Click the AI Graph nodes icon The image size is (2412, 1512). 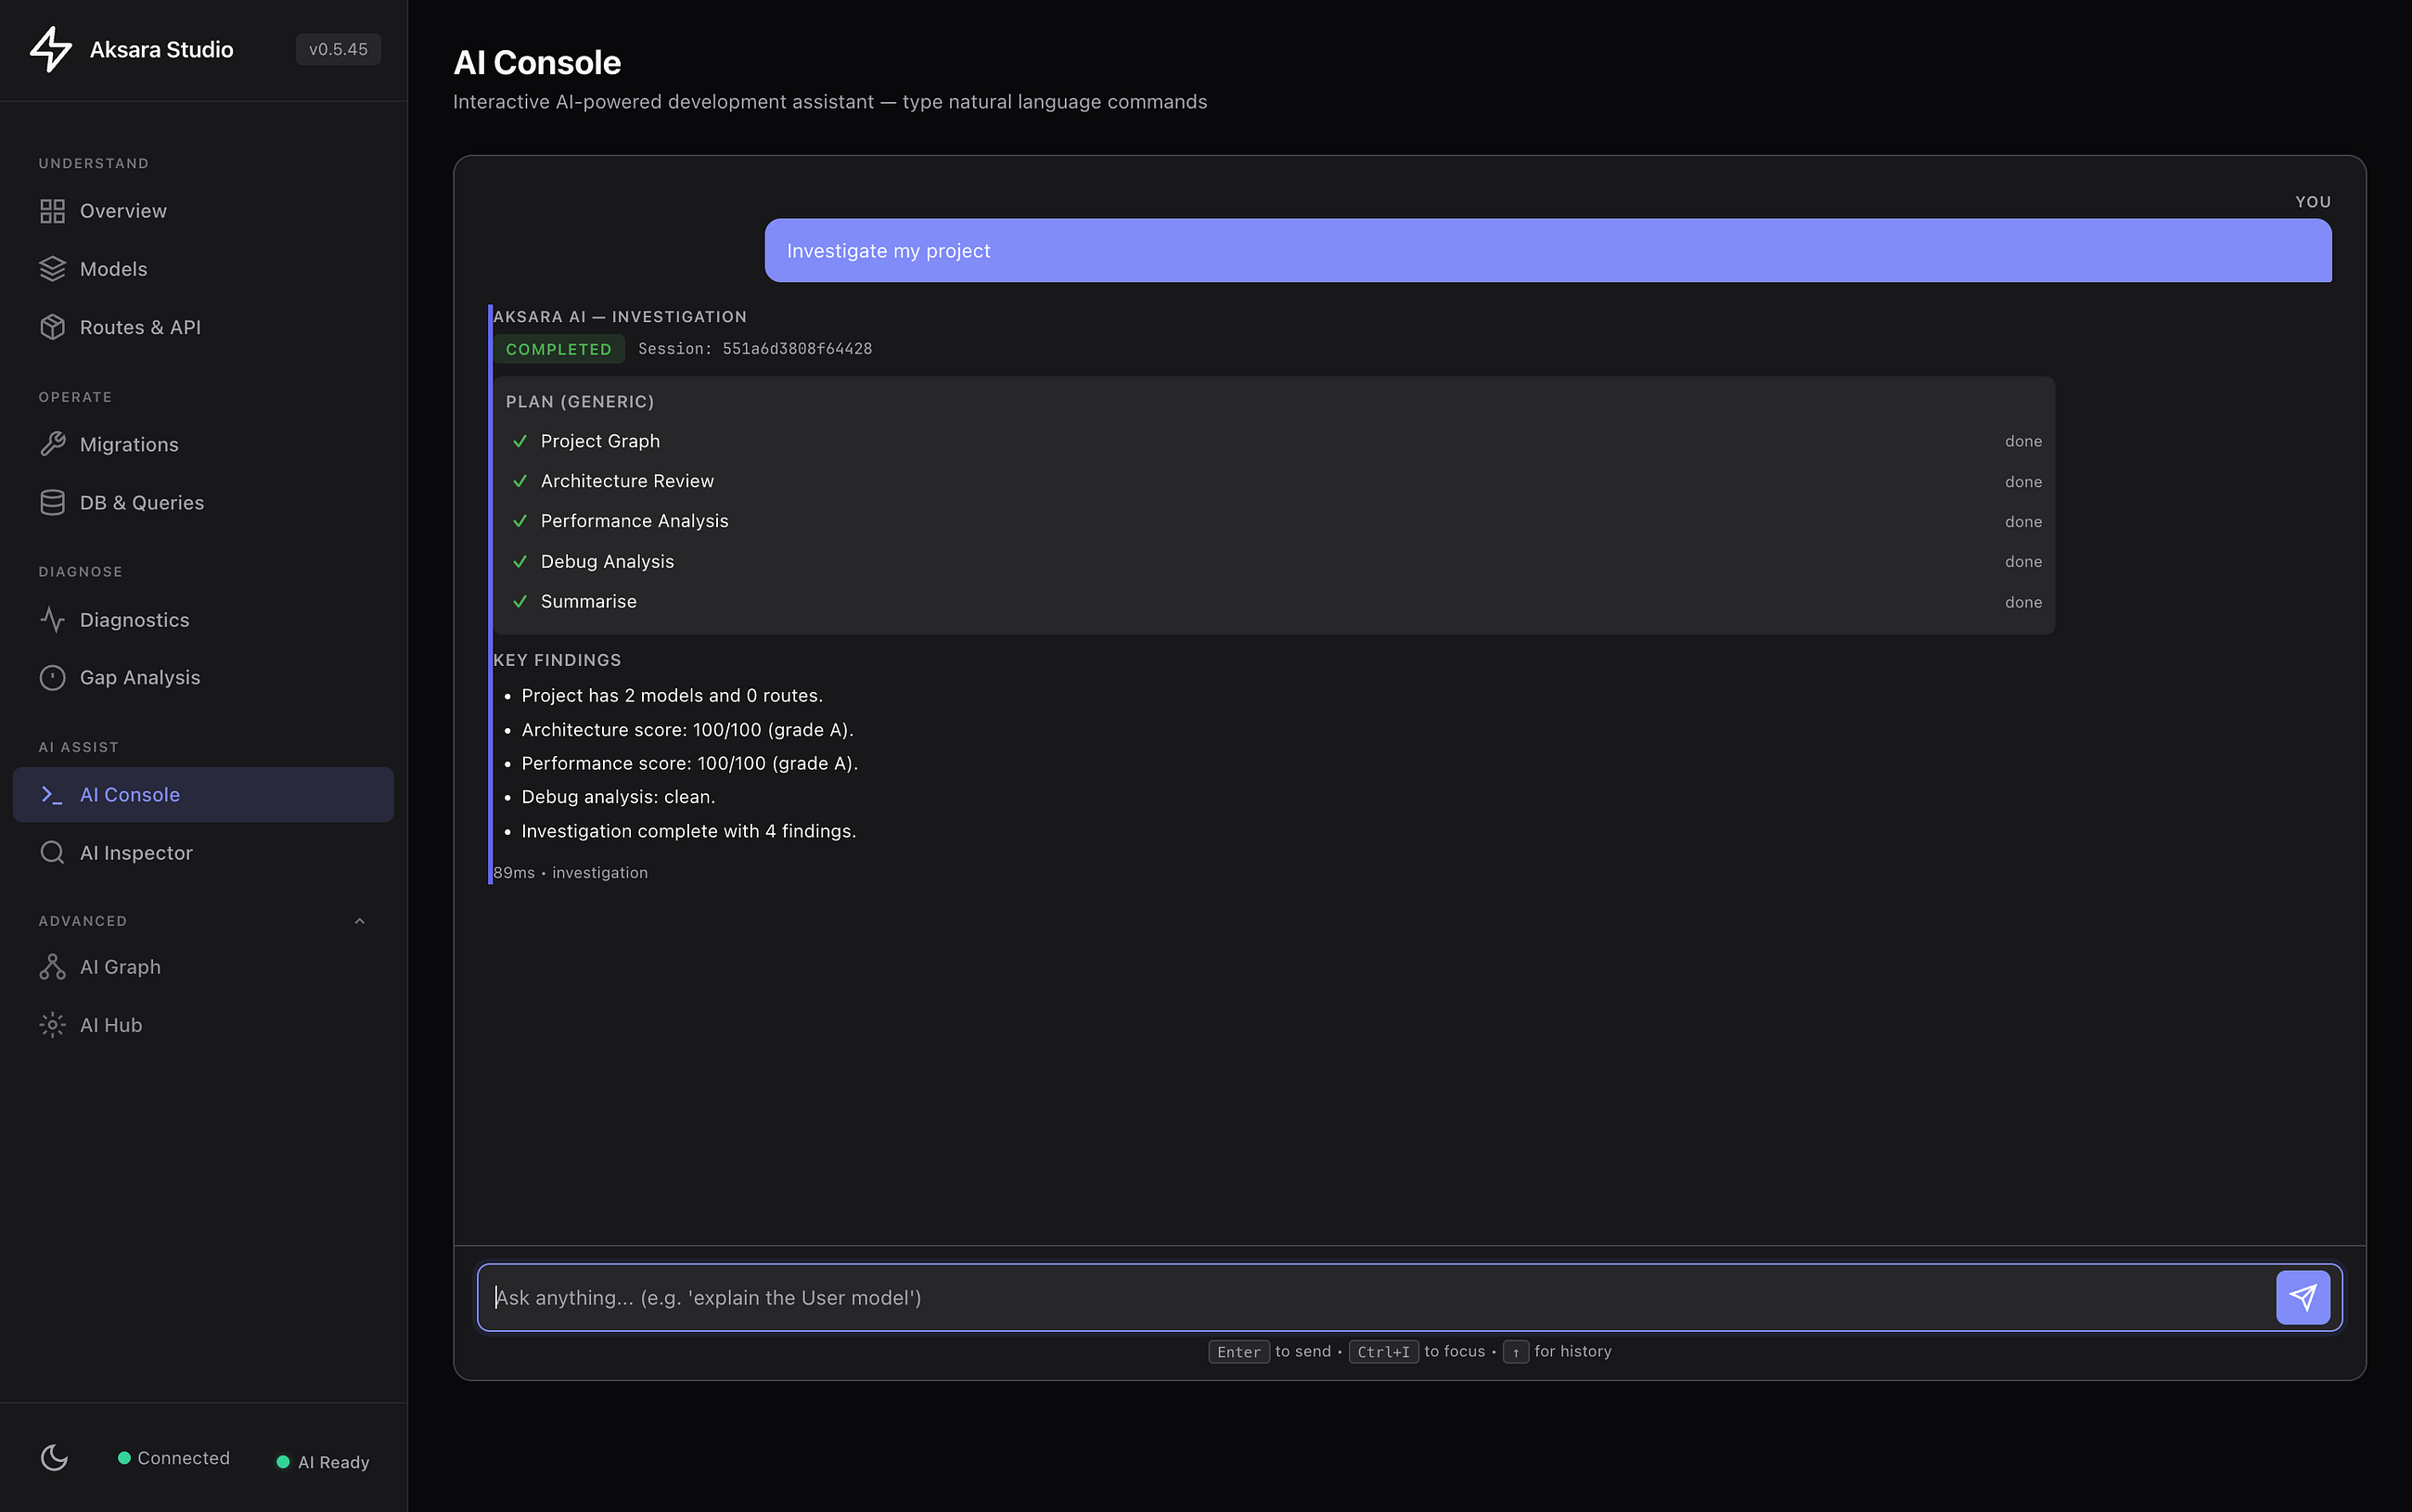point(52,967)
